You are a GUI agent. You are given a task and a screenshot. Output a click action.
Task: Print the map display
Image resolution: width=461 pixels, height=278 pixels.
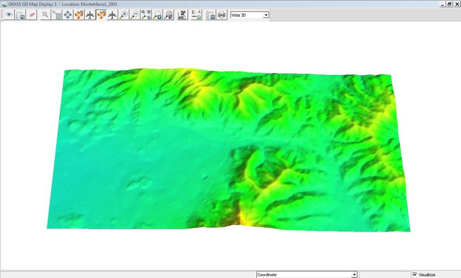[x=221, y=15]
